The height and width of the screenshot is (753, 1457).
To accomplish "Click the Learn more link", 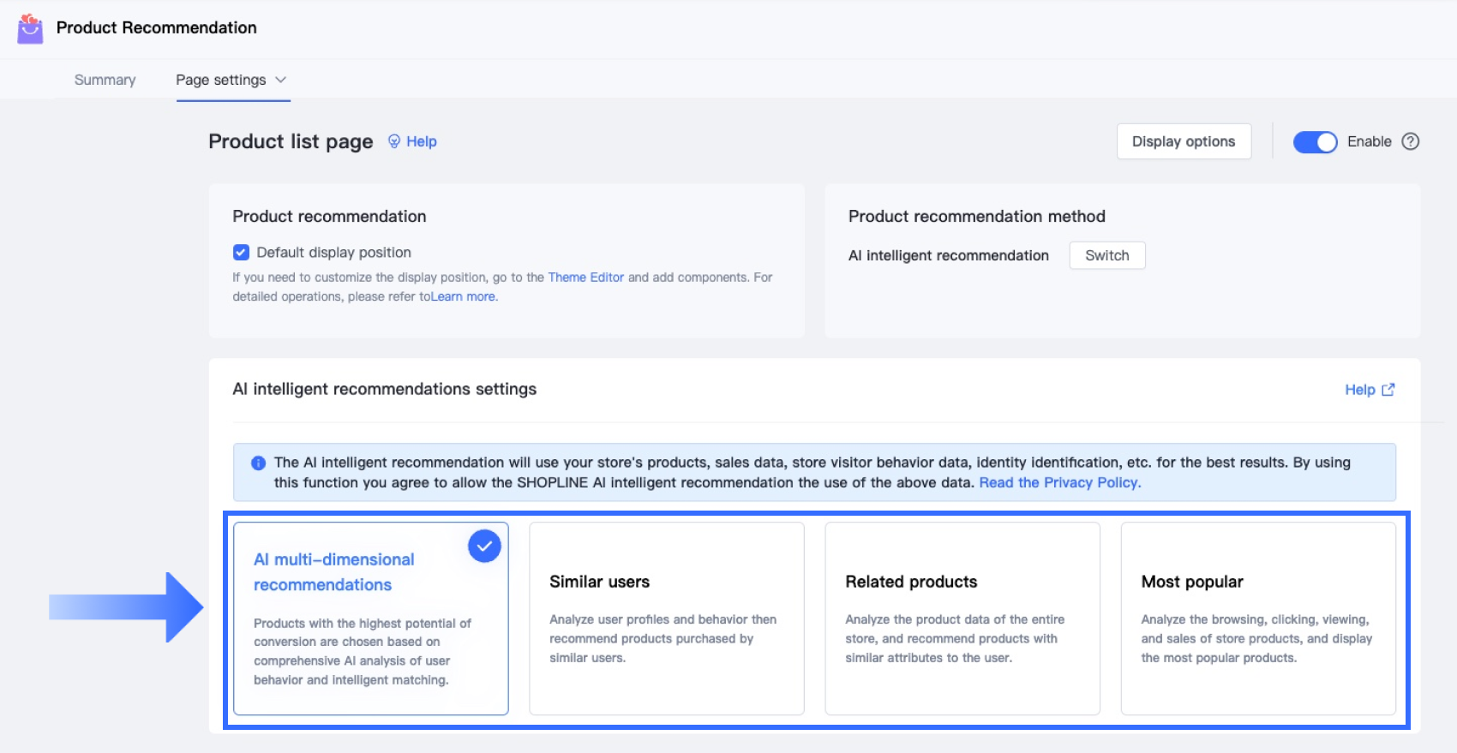I will point(464,296).
